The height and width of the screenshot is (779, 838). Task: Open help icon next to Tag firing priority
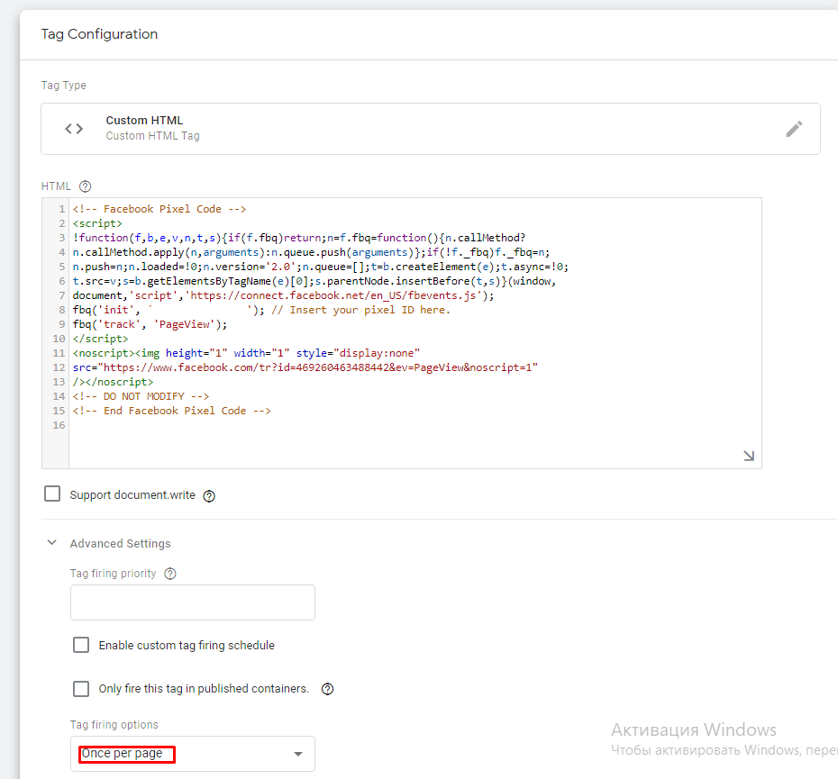coord(170,574)
